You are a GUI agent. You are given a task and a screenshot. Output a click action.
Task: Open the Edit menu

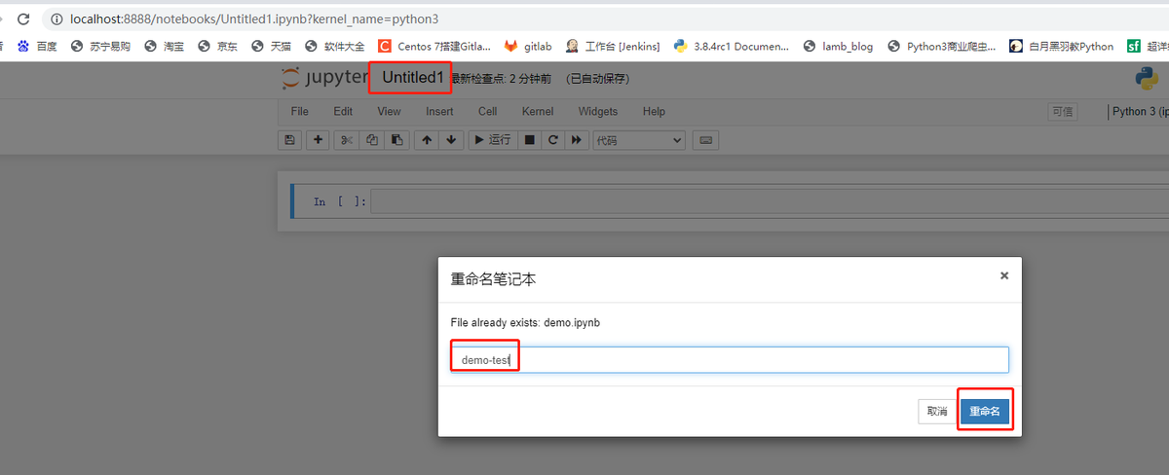click(343, 112)
